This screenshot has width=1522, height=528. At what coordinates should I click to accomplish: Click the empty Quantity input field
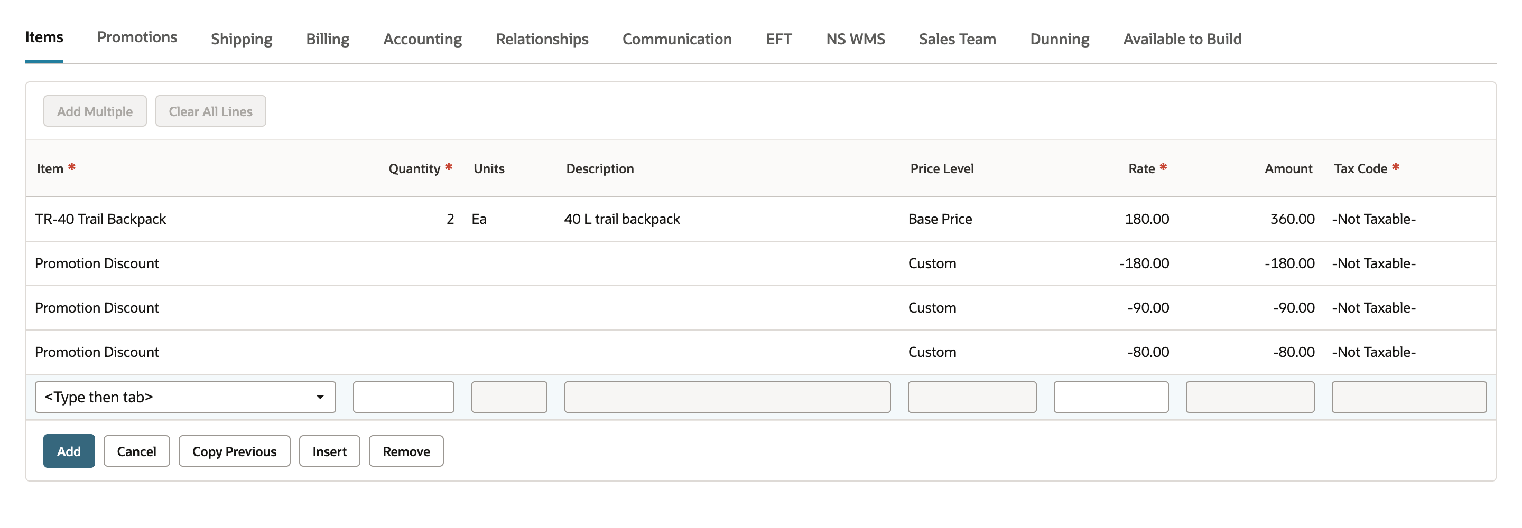pyautogui.click(x=404, y=397)
